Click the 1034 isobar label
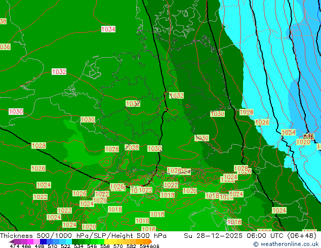The image size is (321, 248). click(x=108, y=29)
